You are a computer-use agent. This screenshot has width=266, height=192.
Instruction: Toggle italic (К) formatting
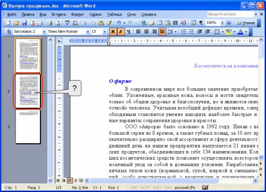click(121, 32)
